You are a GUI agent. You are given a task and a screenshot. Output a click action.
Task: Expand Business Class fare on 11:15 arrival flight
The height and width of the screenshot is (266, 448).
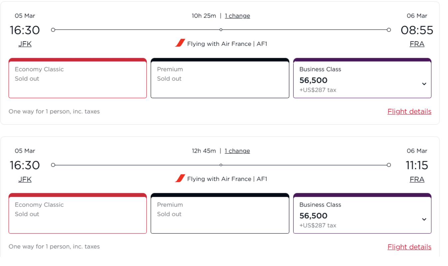pyautogui.click(x=424, y=219)
